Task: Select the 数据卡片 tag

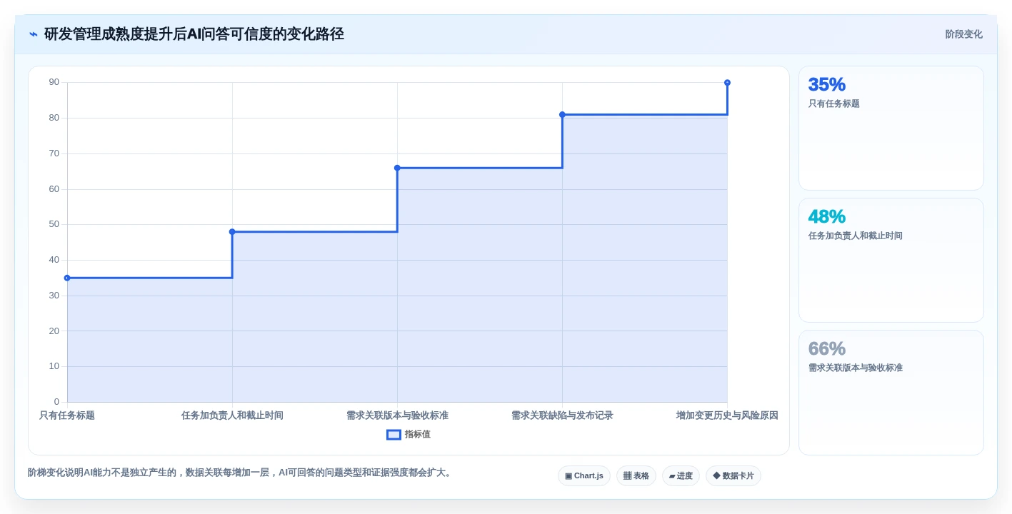Action: pos(733,475)
